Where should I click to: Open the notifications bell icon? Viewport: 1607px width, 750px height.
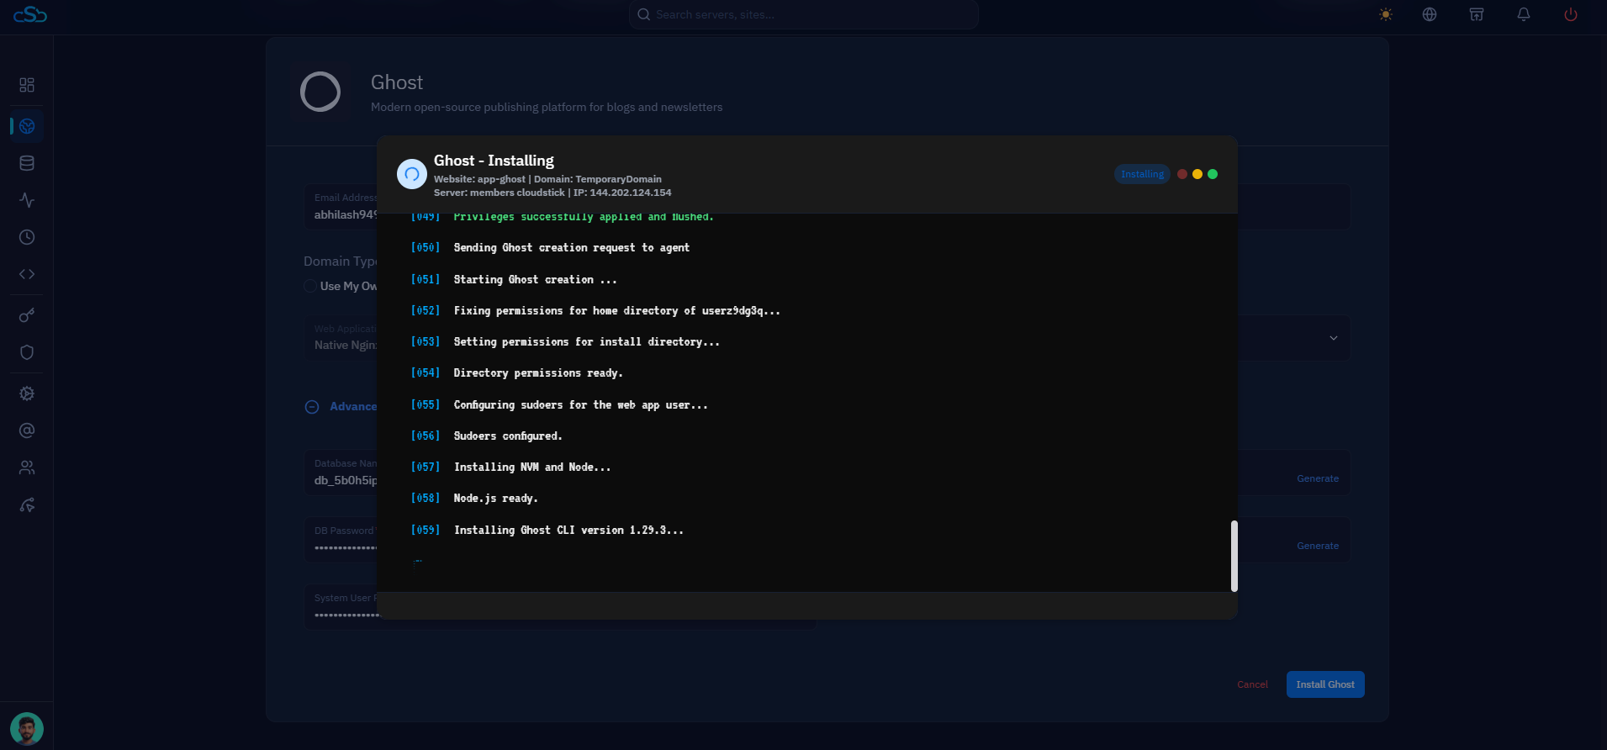click(1524, 14)
